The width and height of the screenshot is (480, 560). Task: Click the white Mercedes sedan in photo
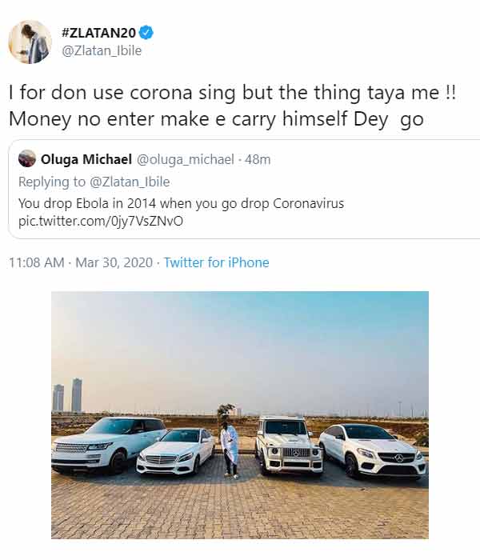coord(176,451)
